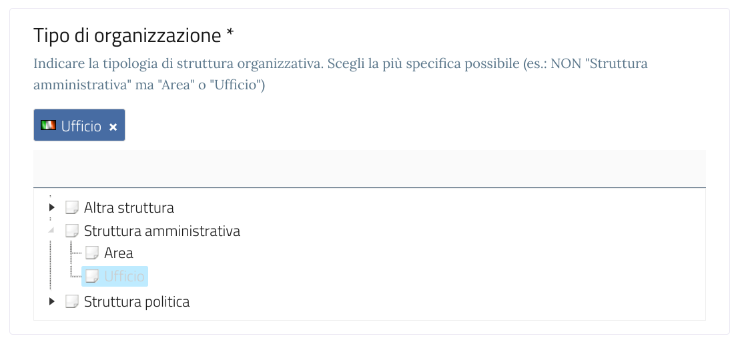Collapse the Struttura amministrativa node arrow
This screenshot has width=740, height=344.
coord(52,231)
